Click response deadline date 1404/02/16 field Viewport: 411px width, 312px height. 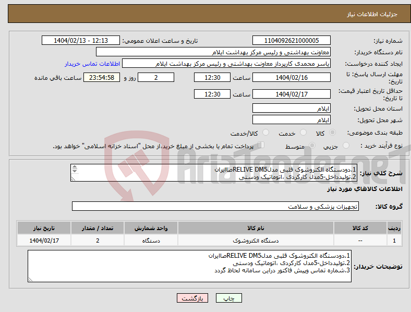(291, 77)
